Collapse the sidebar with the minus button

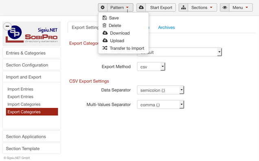tap(7, 26)
